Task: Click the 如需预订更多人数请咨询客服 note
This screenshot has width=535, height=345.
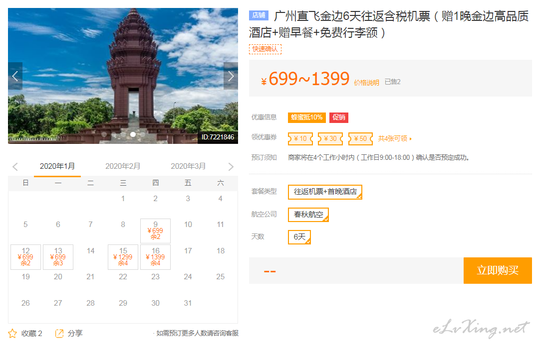Action: point(197,334)
